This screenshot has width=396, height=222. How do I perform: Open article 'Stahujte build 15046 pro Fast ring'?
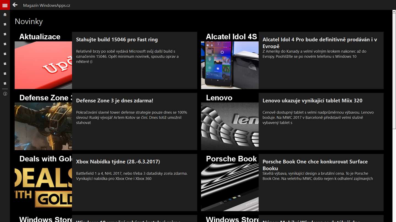117,39
